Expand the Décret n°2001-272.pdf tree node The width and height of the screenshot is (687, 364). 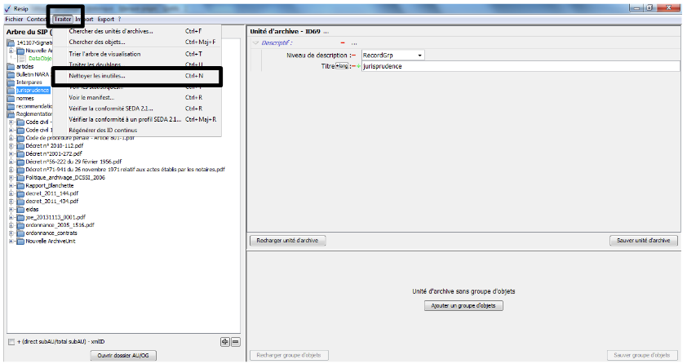click(x=11, y=153)
